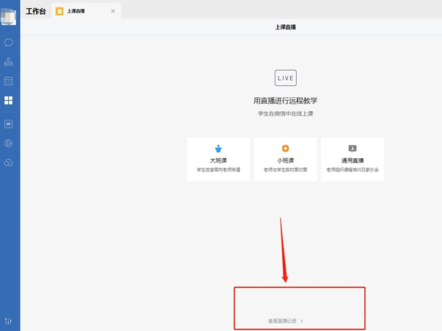Click the gray 通用直播 screen icon
The image size is (442, 331).
352,149
